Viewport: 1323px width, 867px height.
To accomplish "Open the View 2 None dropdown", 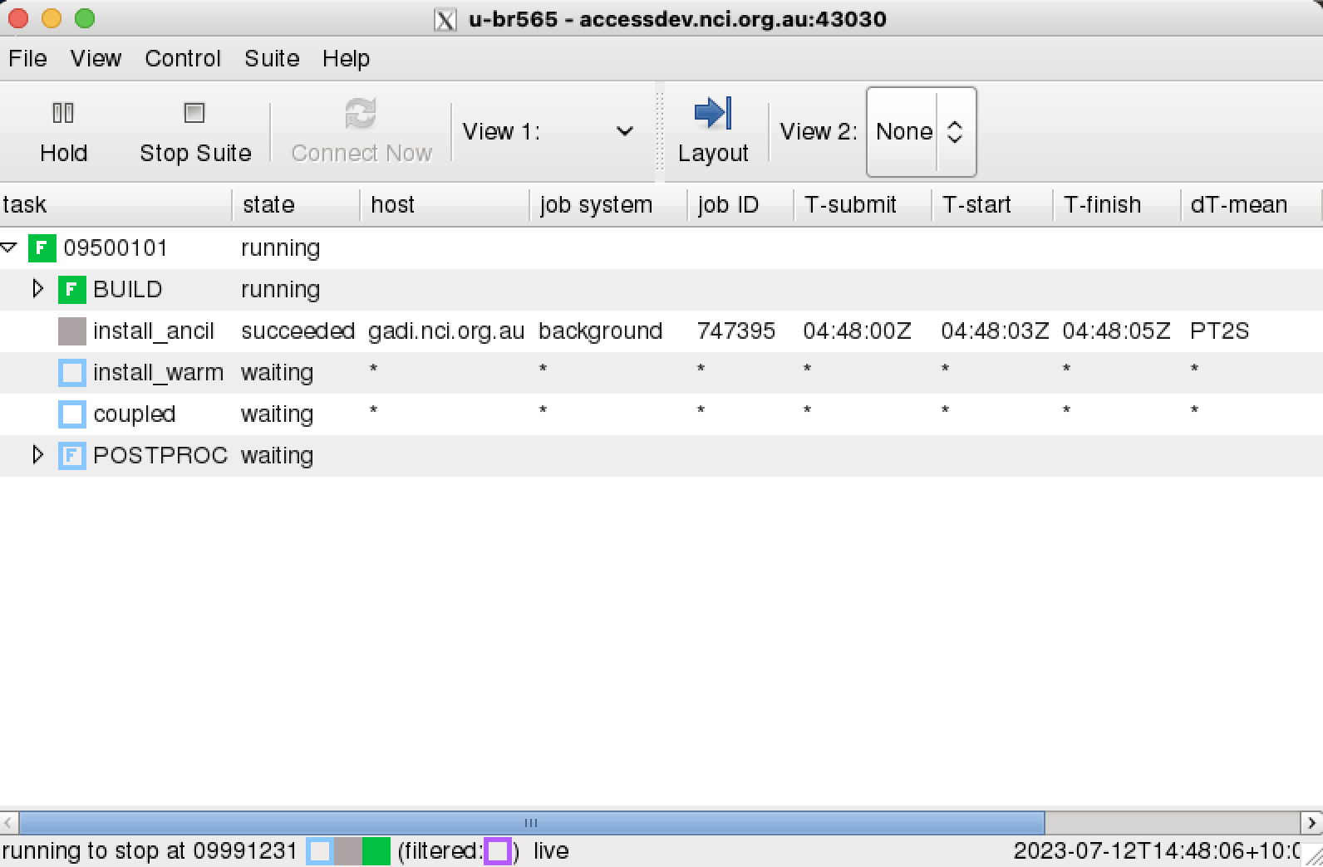I will click(922, 132).
